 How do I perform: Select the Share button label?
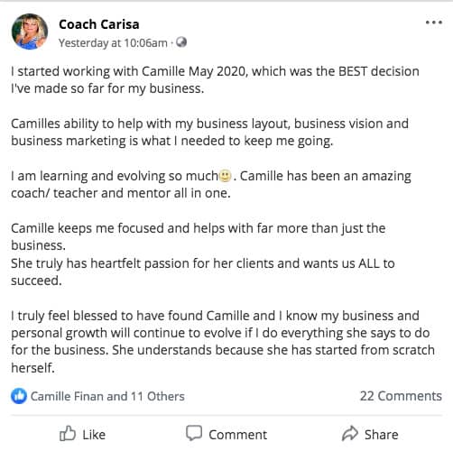pyautogui.click(x=381, y=435)
